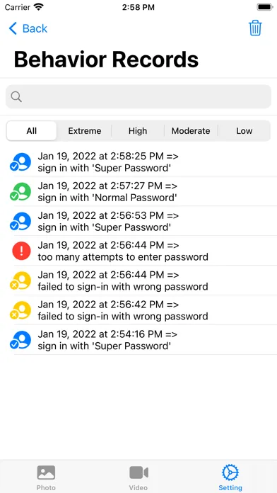This screenshot has height=493, width=277.
Task: Click yellow failed sign-in icon at 2:56:42
Action: click(x=20, y=310)
